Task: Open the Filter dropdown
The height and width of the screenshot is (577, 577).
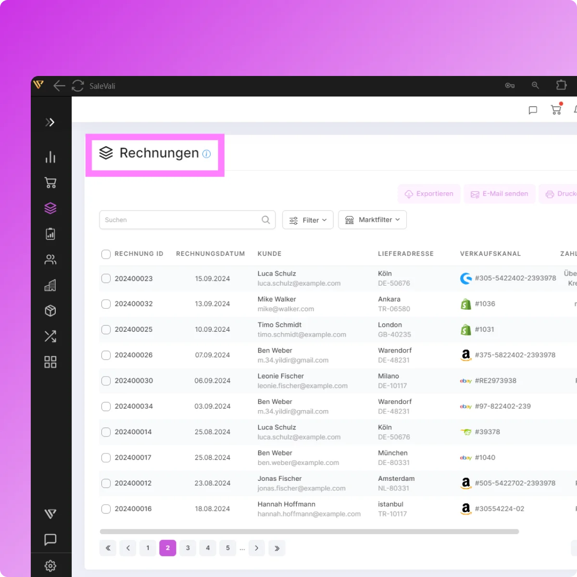Action: 308,220
